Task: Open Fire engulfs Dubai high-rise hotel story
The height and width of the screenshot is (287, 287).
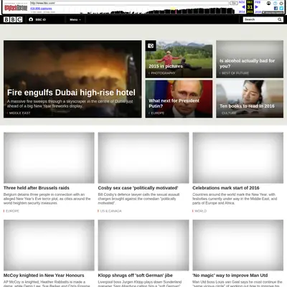Action: [x=71, y=93]
